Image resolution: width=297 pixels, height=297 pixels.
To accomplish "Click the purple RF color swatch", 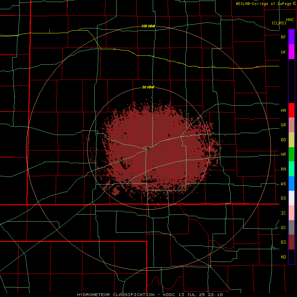I will (x=291, y=37).
